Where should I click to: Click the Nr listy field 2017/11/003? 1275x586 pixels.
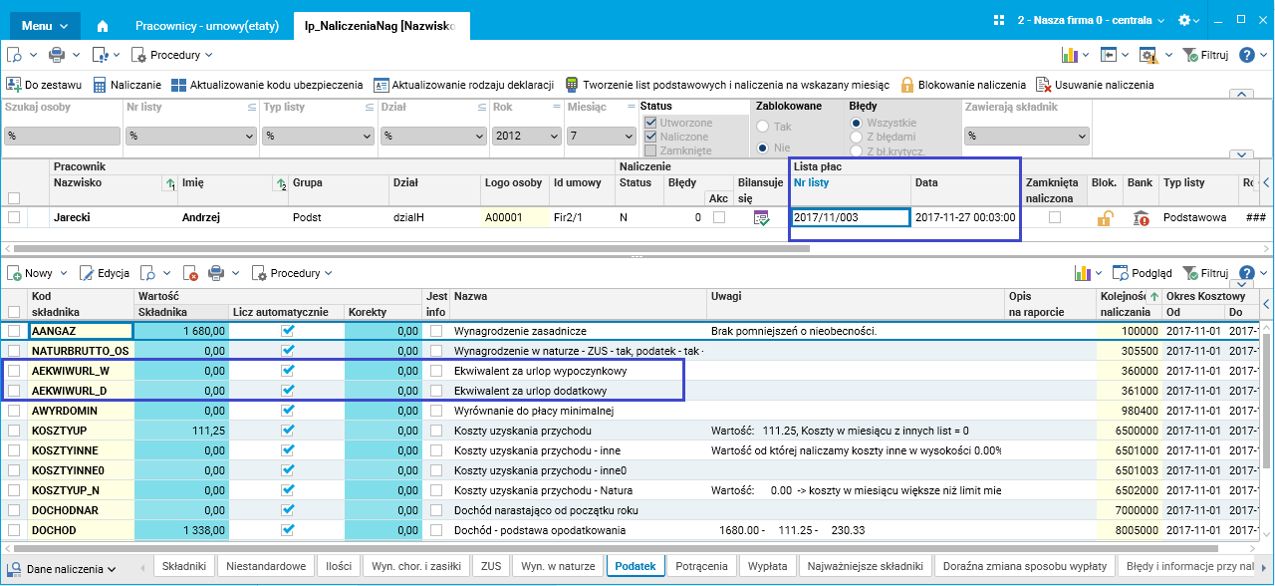(x=850, y=217)
